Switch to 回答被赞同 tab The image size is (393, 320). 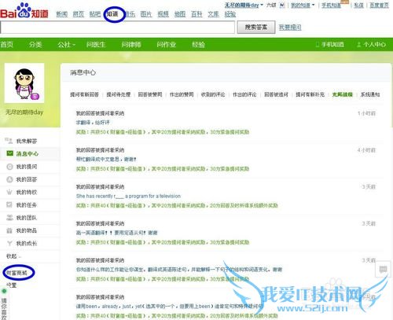point(150,94)
